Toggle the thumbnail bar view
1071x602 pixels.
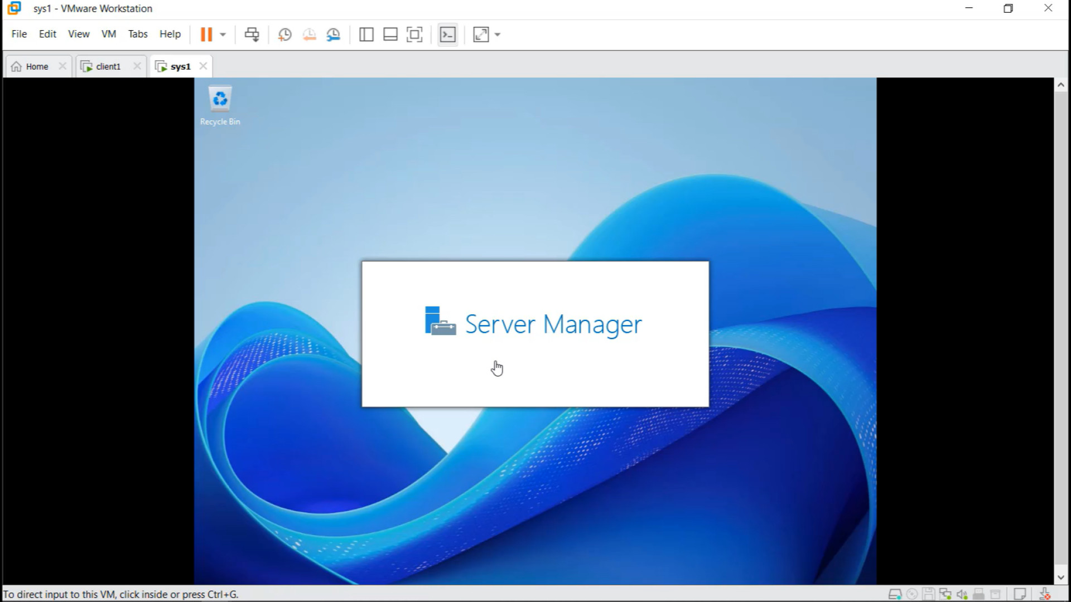pyautogui.click(x=390, y=35)
